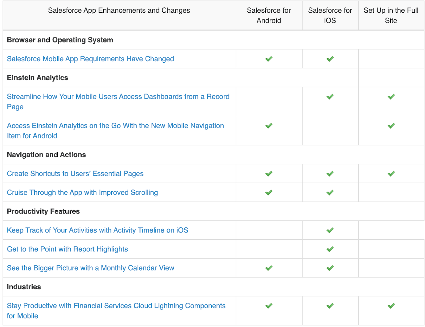This screenshot has height=327, width=425.
Task: Click iOS checkmark for Report Highlights row
Action: pyautogui.click(x=330, y=249)
